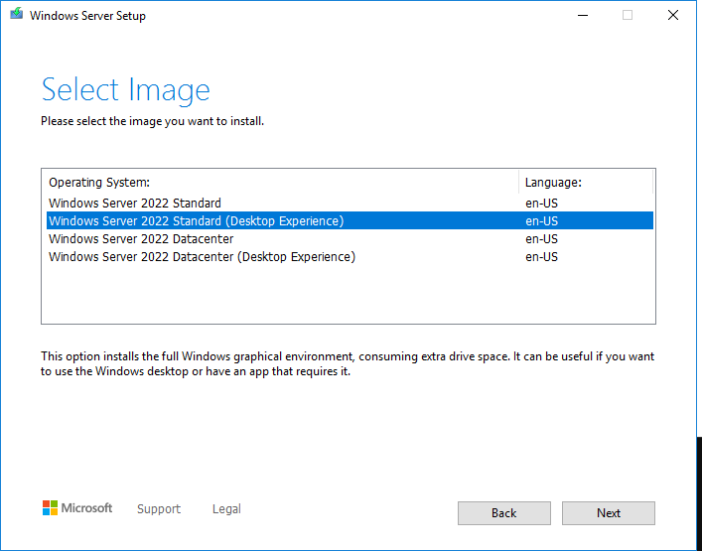
Task: Click en-US language of the highlighted row
Action: 541,221
